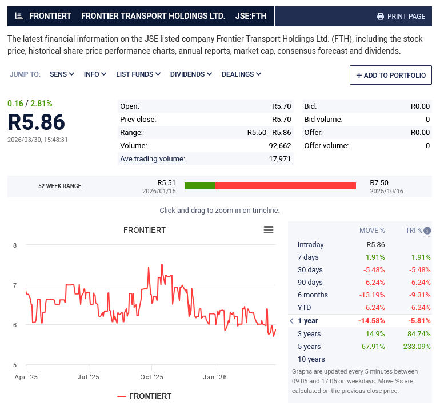
Task: Select the 3 years period row
Action: click(x=360, y=333)
